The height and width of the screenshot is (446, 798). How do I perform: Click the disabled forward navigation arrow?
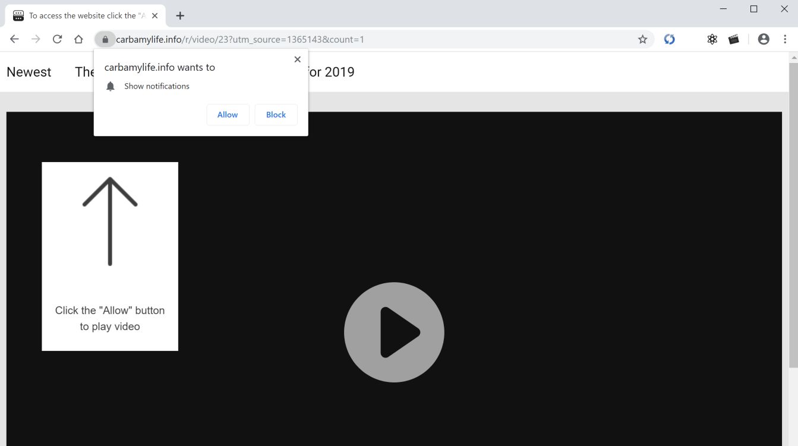[36, 39]
